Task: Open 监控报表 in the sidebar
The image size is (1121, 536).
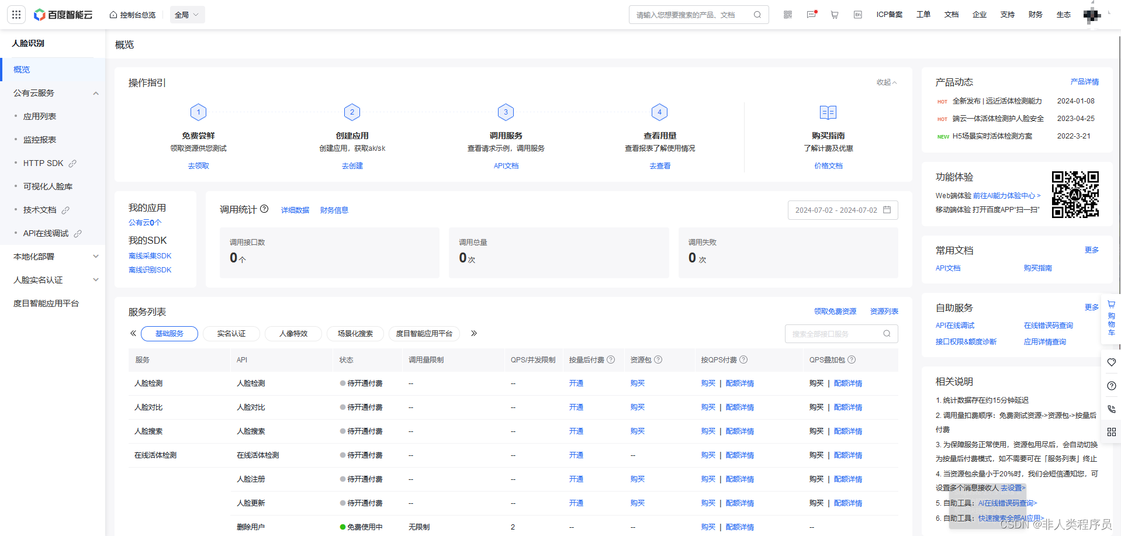Action: point(40,140)
